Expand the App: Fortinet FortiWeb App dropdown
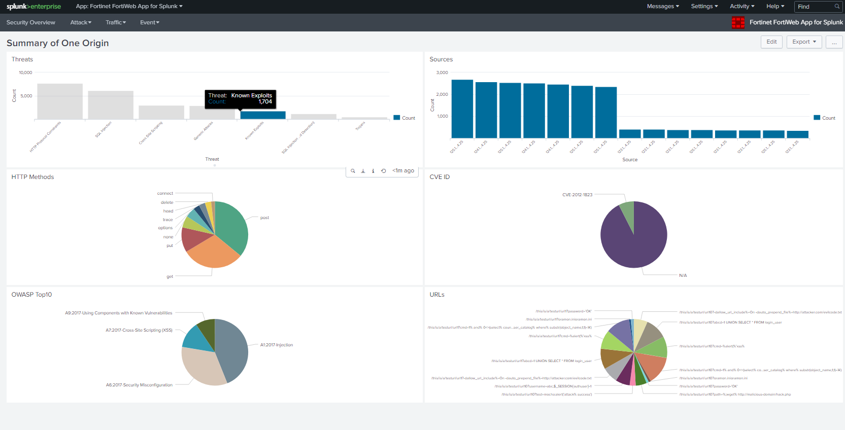The image size is (845, 430). 129,7
